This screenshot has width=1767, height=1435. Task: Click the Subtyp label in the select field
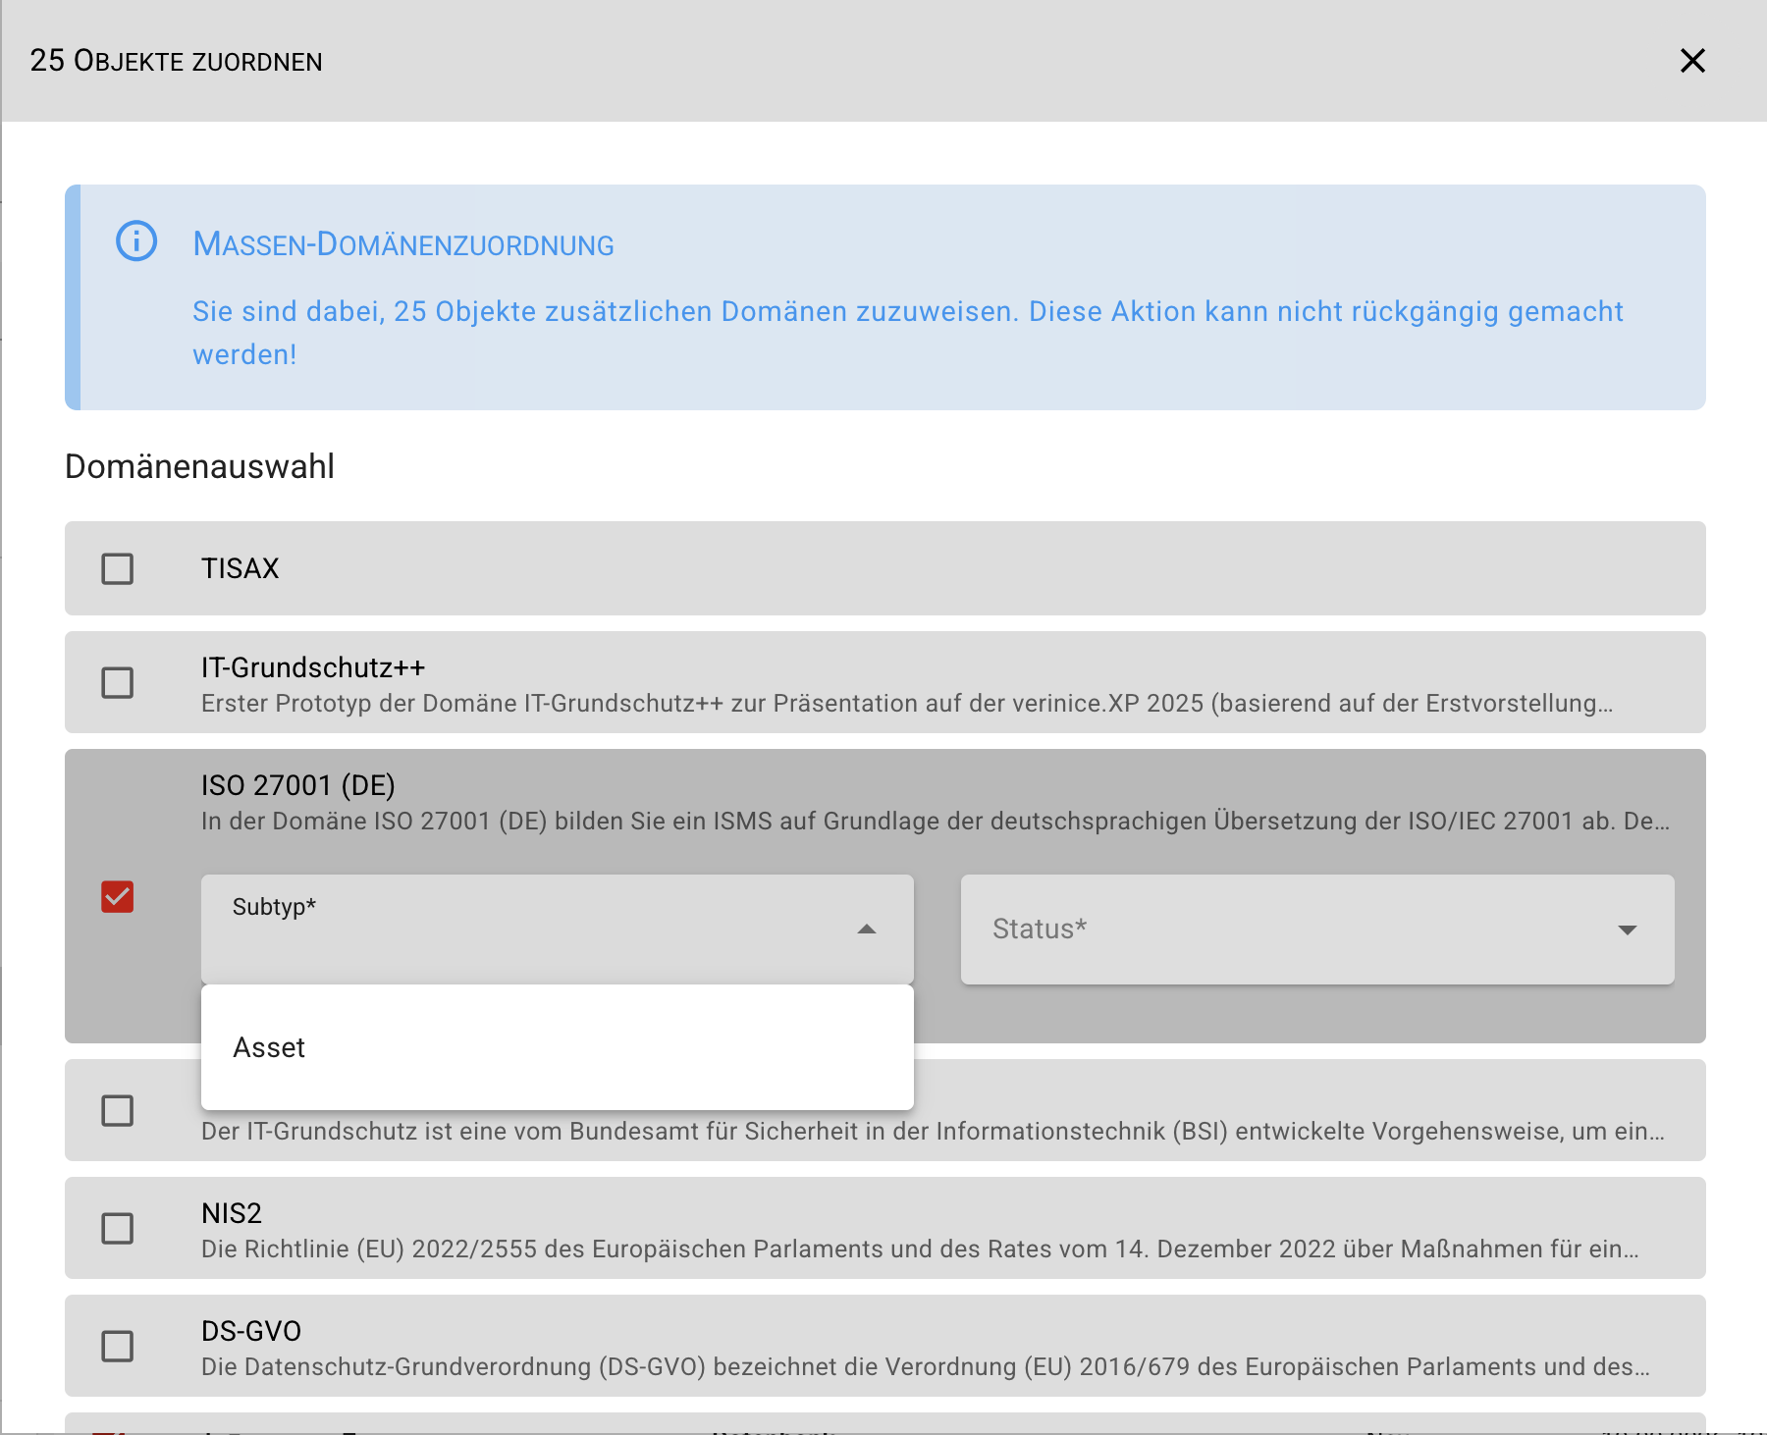[x=274, y=907]
